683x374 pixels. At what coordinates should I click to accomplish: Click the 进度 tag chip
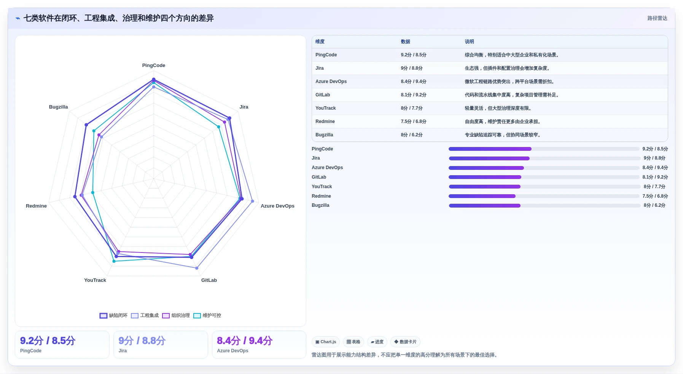377,342
